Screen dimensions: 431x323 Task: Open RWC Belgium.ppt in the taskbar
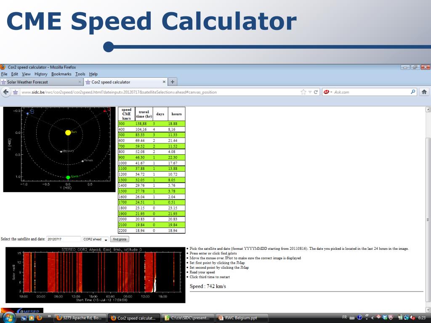pos(242,318)
